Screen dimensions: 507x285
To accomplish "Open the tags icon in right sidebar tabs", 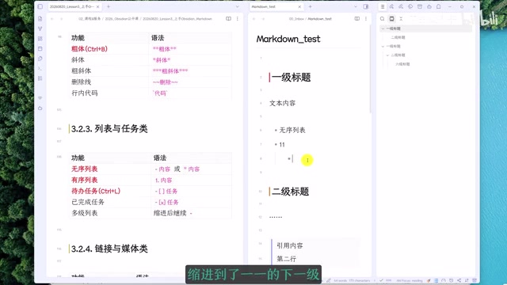I will (410, 6).
